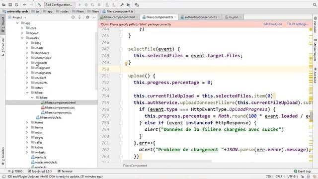
Task: Click the lightbulb intention icon at line 749
Action: 126,64
